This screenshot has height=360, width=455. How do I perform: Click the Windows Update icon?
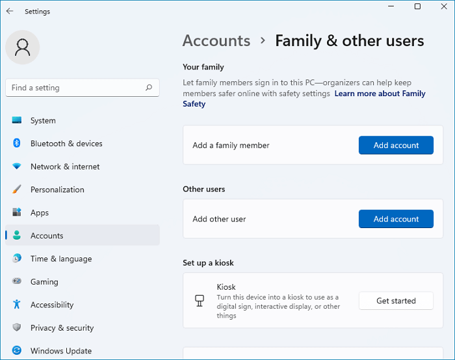(17, 351)
